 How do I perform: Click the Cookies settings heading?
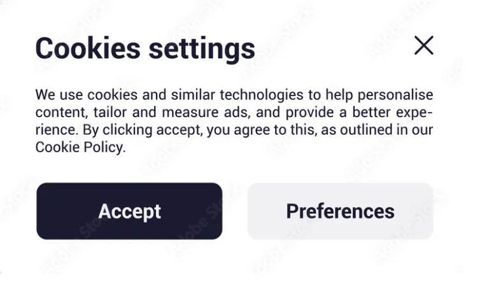(145, 48)
